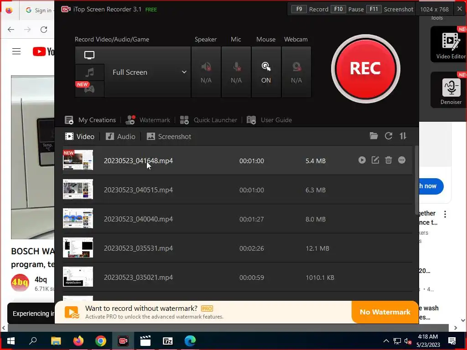Delete 20230523_041648.mp4 using trash icon
Image resolution: width=467 pixels, height=350 pixels.
point(389,160)
